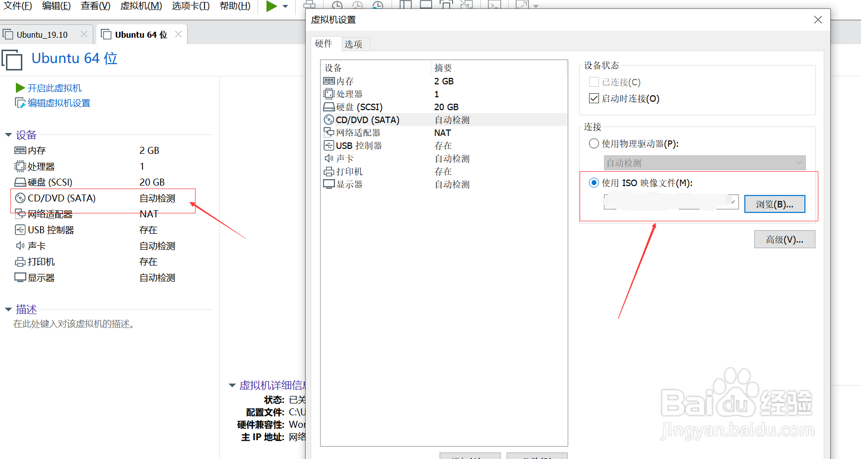Close the Ubuntu 64 位 tab
This screenshot has height=459, width=861.
coord(178,34)
